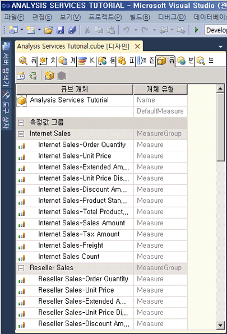
Task: Open the Add New Item dropdown arrow
Action: click(x=39, y=30)
